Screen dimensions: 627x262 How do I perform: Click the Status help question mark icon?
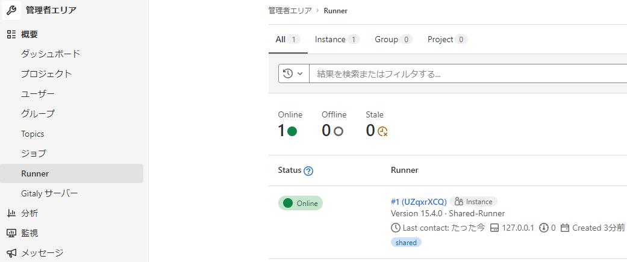click(x=308, y=171)
